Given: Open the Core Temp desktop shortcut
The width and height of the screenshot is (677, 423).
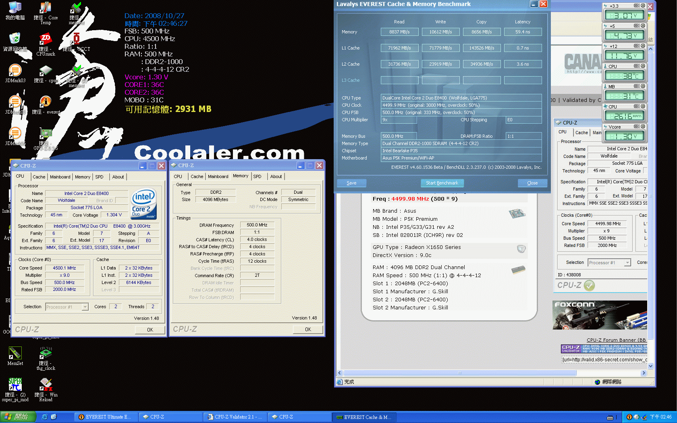Looking at the screenshot, I should click(x=46, y=12).
